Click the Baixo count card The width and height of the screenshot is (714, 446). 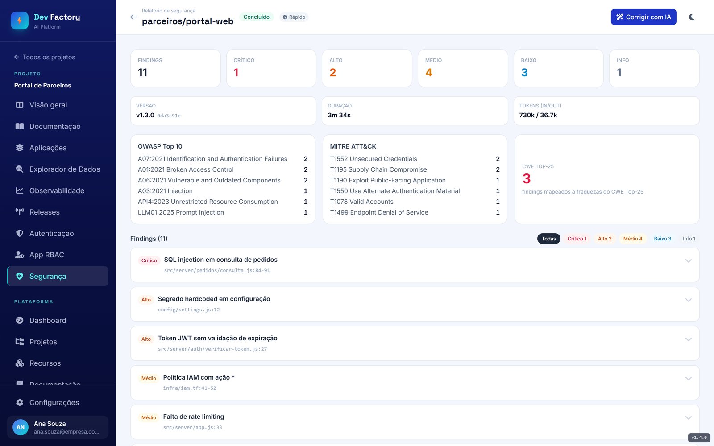559,68
